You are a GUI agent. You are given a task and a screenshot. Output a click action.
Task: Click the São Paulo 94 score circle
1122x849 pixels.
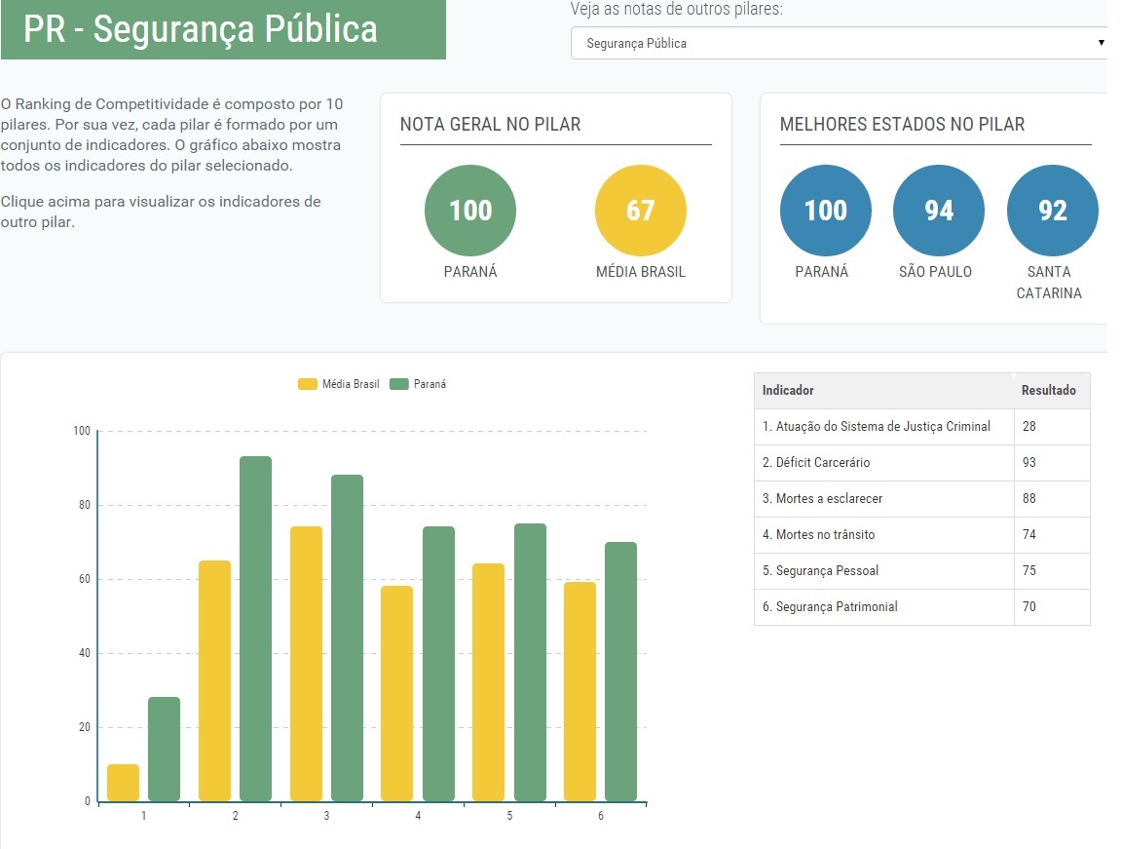click(938, 211)
